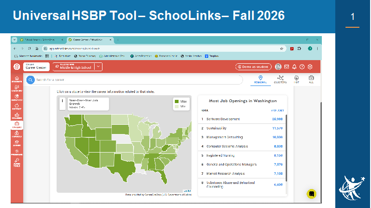This screenshot has width=371, height=208.
Task: Click the EM user avatar
Action: coord(278,67)
